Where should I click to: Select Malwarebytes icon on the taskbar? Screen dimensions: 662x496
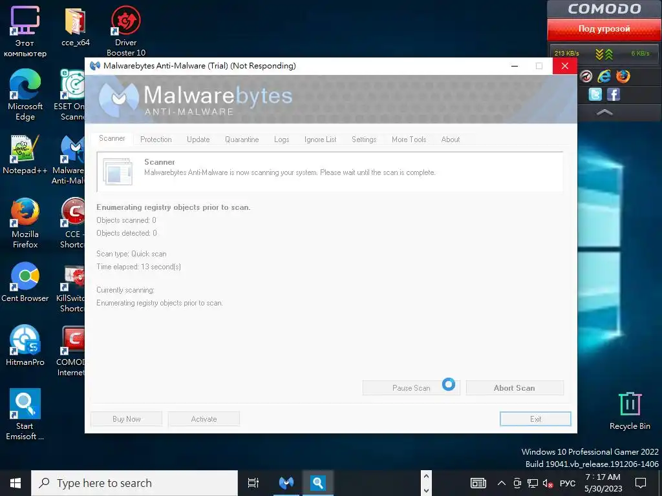[286, 483]
